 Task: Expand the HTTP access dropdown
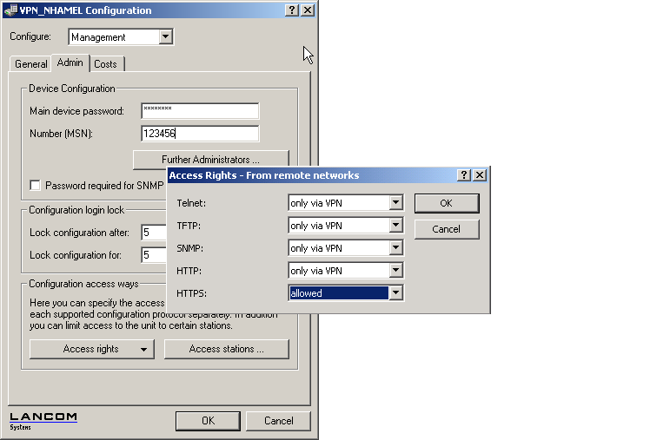(x=396, y=271)
